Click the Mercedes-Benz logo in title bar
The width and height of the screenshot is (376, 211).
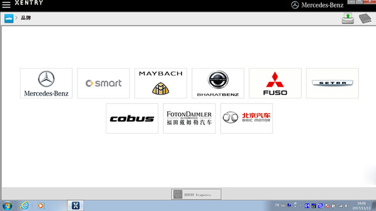pos(317,5)
